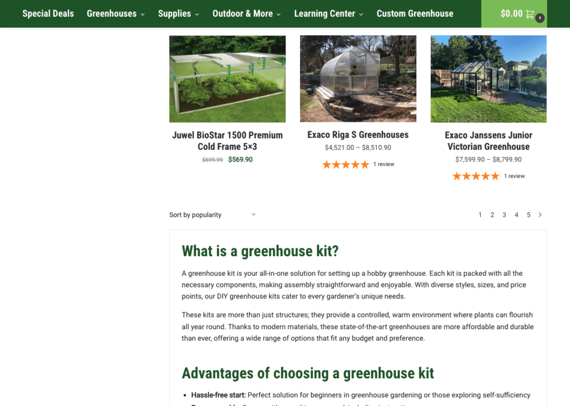Click the 'Hassle-free start:' bullet label
570x406 pixels.
(x=218, y=395)
